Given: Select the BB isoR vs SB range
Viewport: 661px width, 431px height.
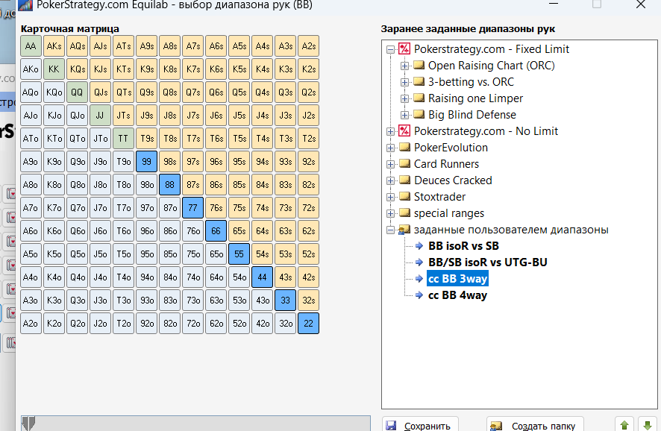Looking at the screenshot, I should pyautogui.click(x=464, y=245).
